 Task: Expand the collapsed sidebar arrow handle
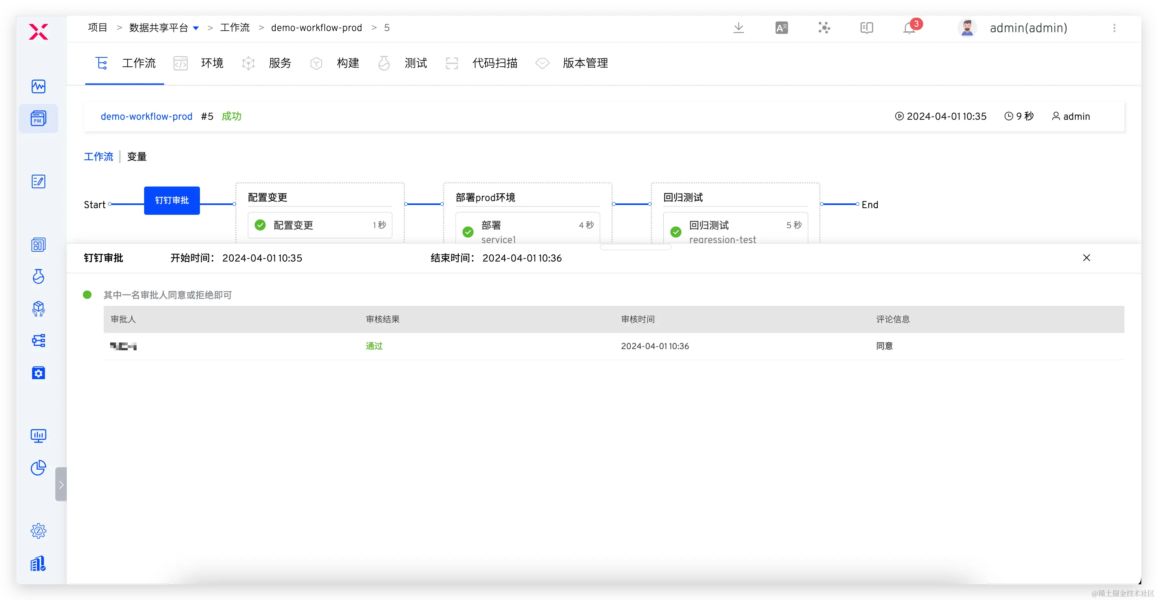(x=61, y=484)
